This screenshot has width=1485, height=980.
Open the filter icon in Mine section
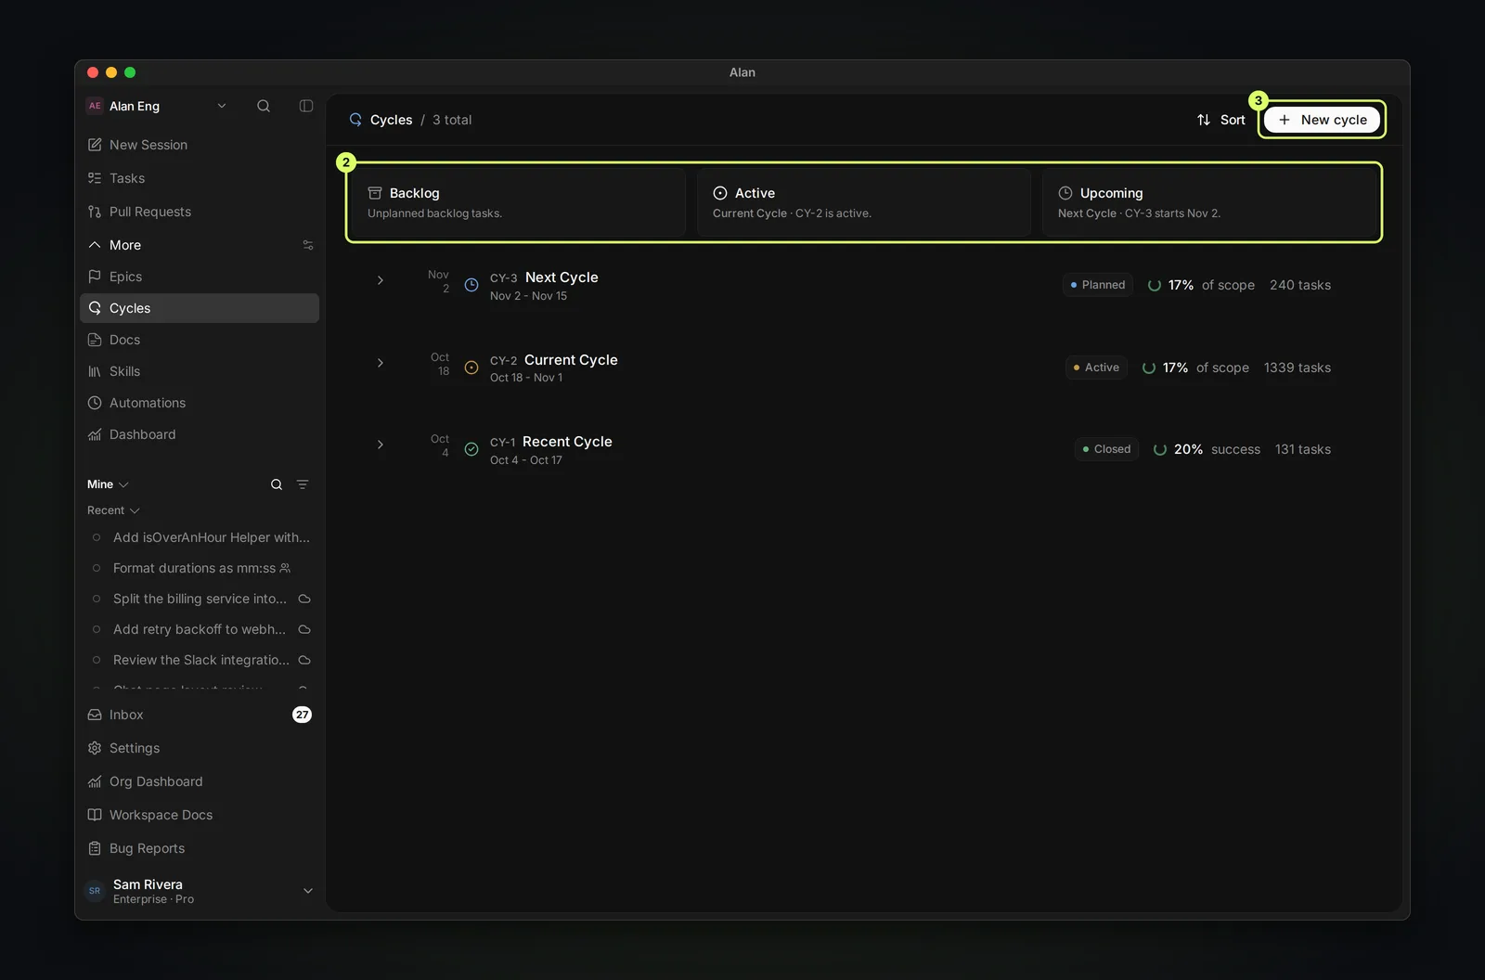303,484
